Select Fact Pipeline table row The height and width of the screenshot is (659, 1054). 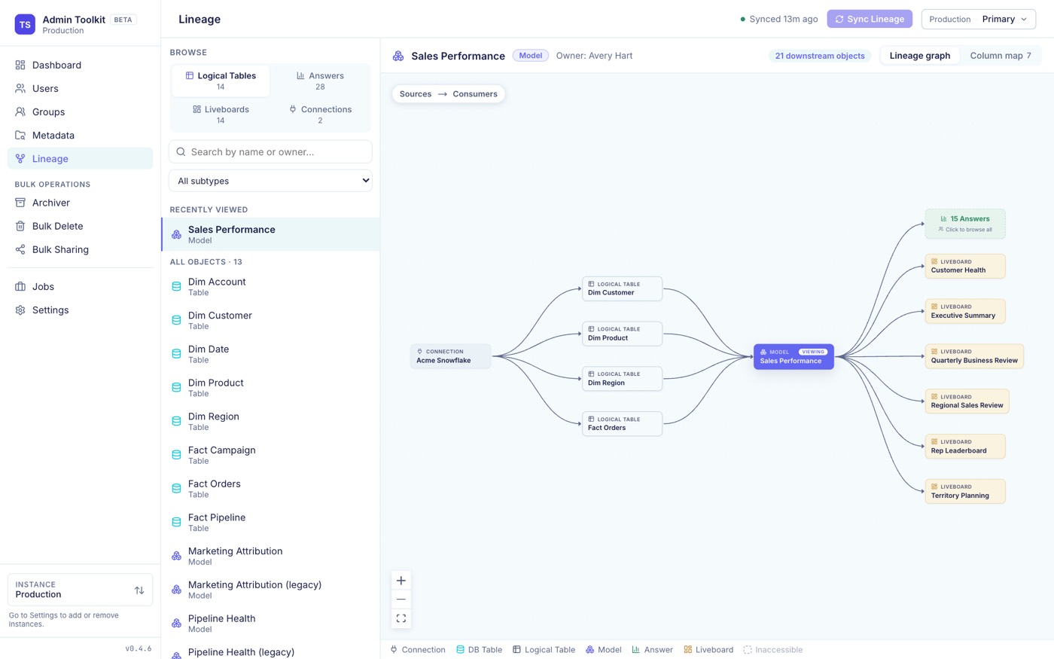(270, 522)
